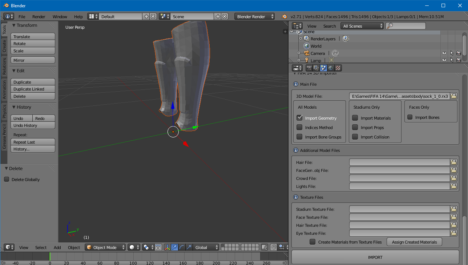Open the viewport shading menu
Screen dimensions: 468x265
(134, 247)
